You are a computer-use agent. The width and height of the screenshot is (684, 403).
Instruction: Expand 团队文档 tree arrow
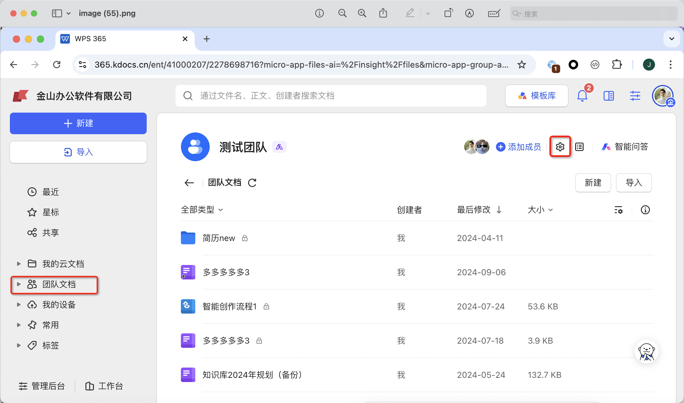pos(19,284)
